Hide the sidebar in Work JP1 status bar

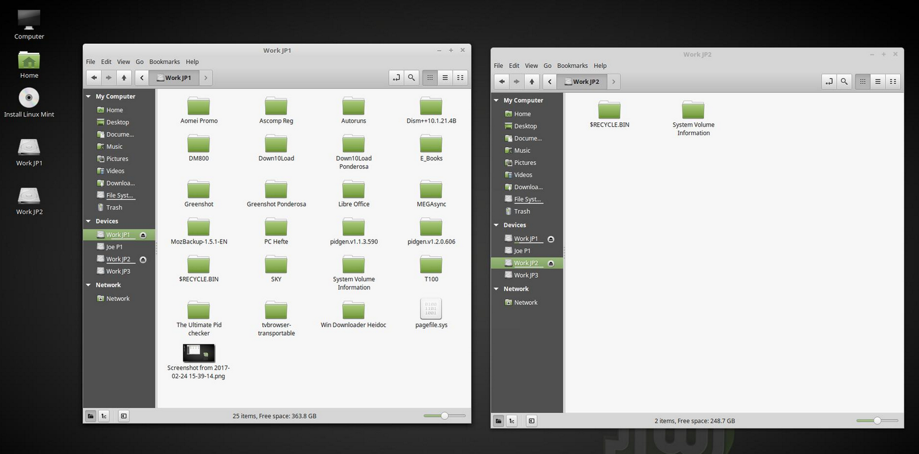pyautogui.click(x=124, y=416)
